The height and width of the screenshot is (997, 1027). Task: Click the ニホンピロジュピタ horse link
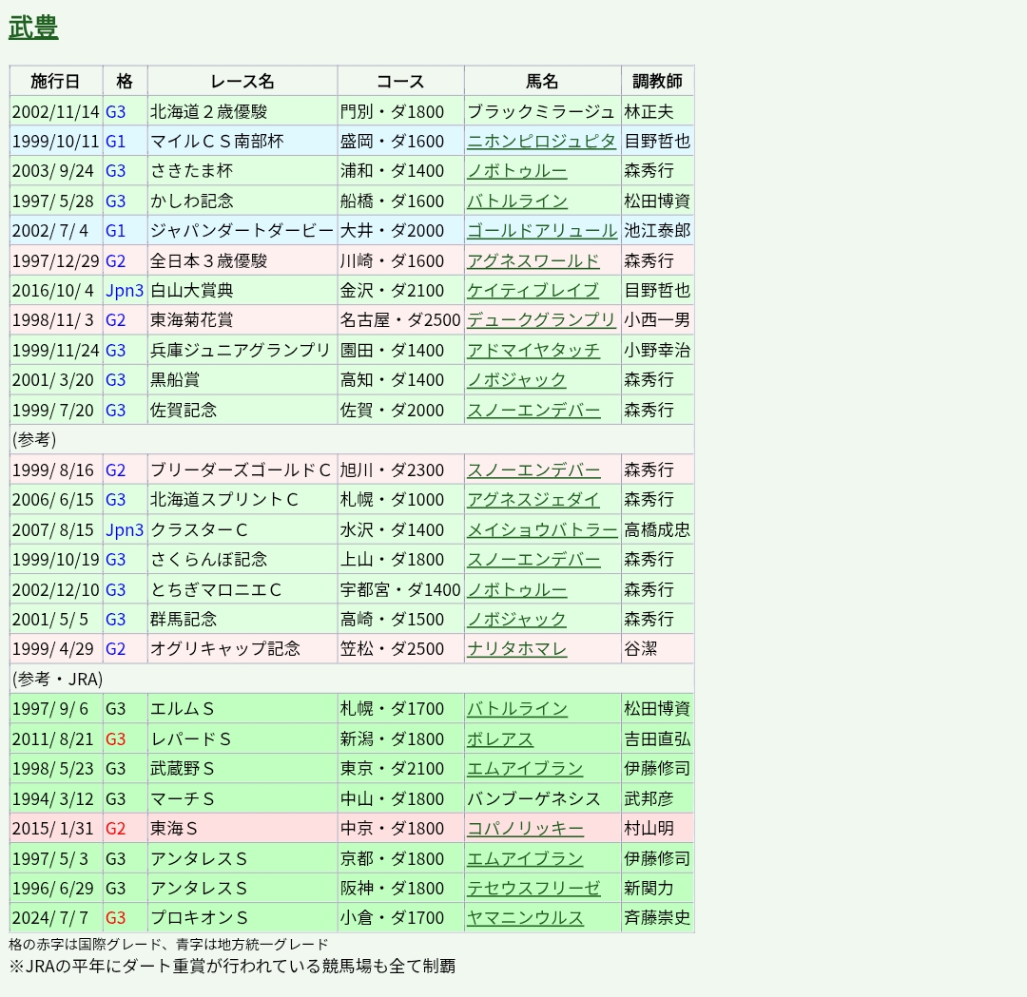(x=541, y=141)
